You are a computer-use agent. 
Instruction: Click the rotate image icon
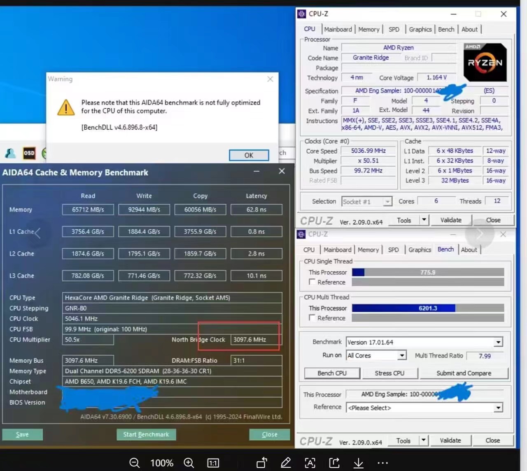[261, 463]
